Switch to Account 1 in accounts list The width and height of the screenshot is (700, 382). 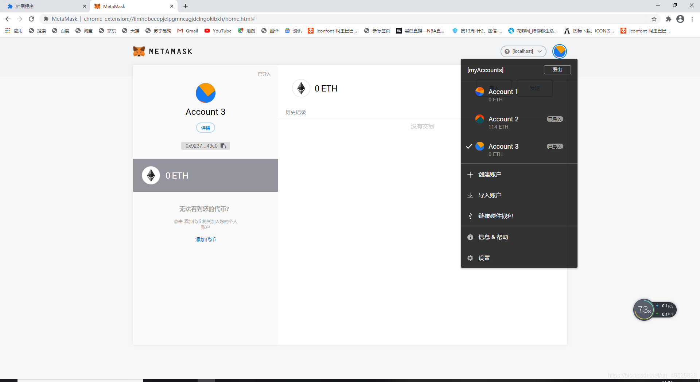(519, 95)
